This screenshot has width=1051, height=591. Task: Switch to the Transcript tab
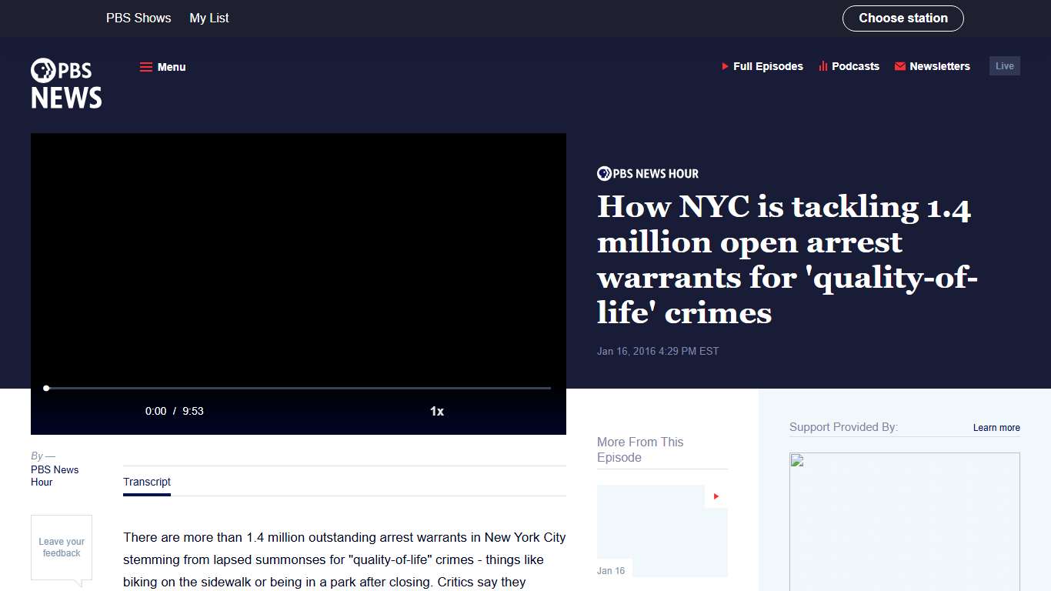click(146, 482)
